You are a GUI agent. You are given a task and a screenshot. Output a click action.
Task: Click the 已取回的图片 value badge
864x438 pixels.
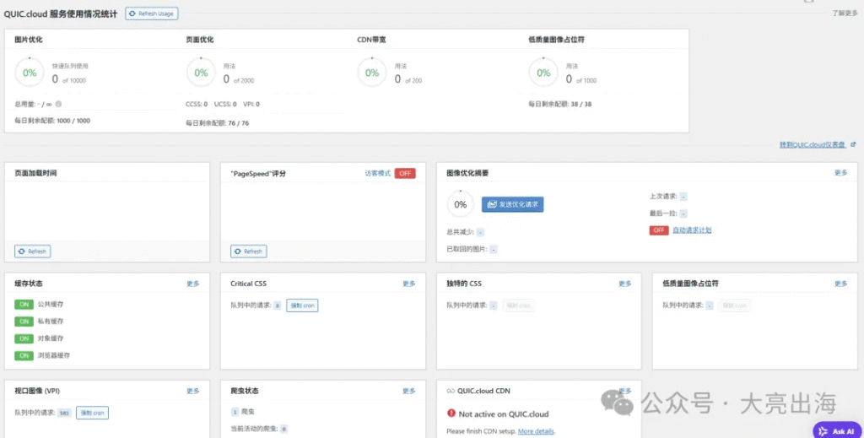tap(493, 249)
